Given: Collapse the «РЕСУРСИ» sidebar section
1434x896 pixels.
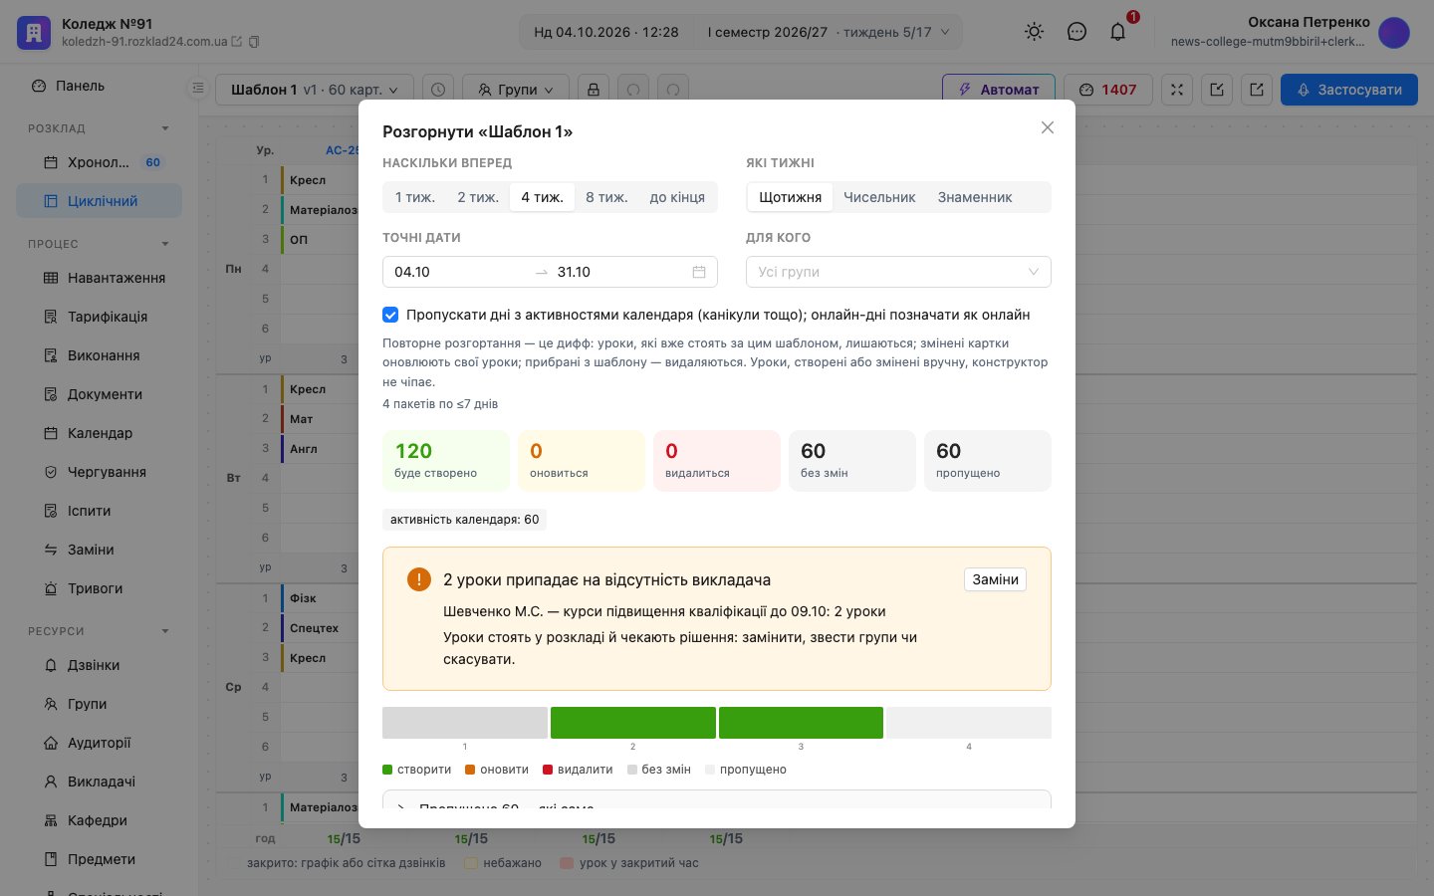Looking at the screenshot, I should tap(165, 631).
